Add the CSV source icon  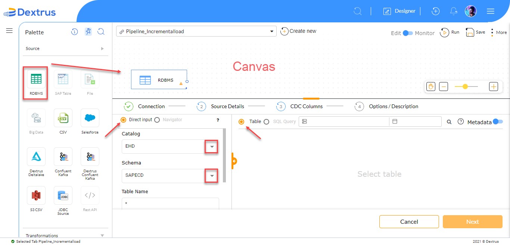(63, 118)
